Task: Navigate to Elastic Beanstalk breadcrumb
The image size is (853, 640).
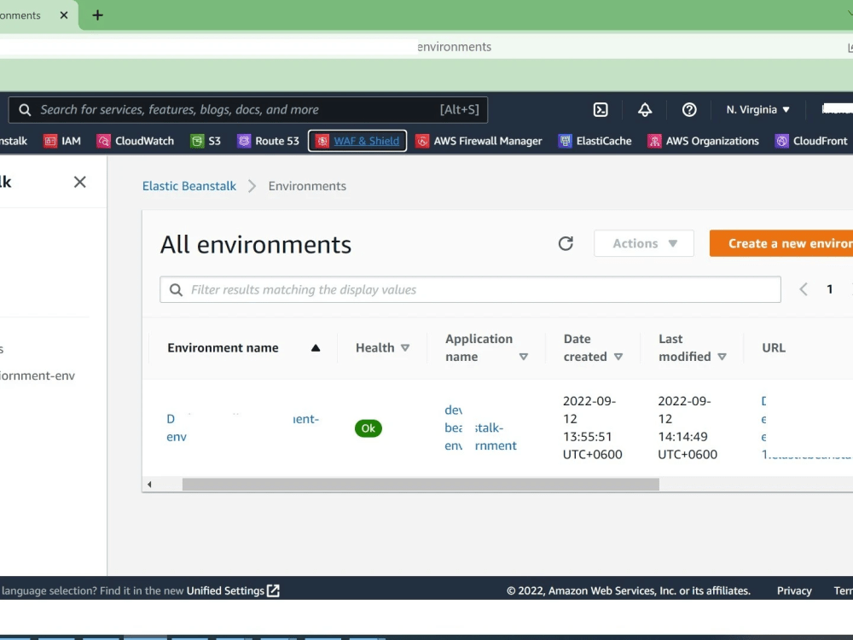Action: tap(189, 185)
